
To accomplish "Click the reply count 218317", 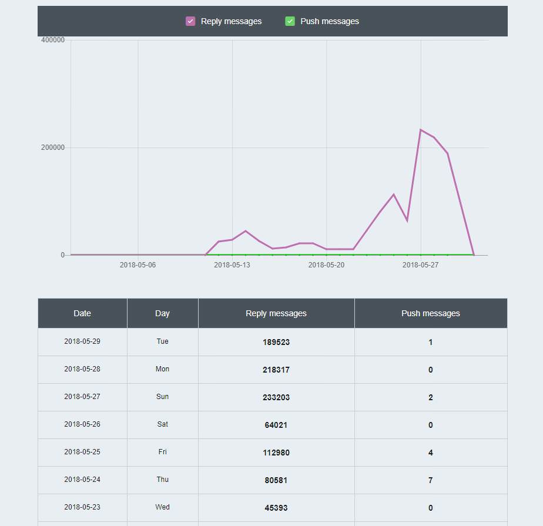I will coord(276,370).
